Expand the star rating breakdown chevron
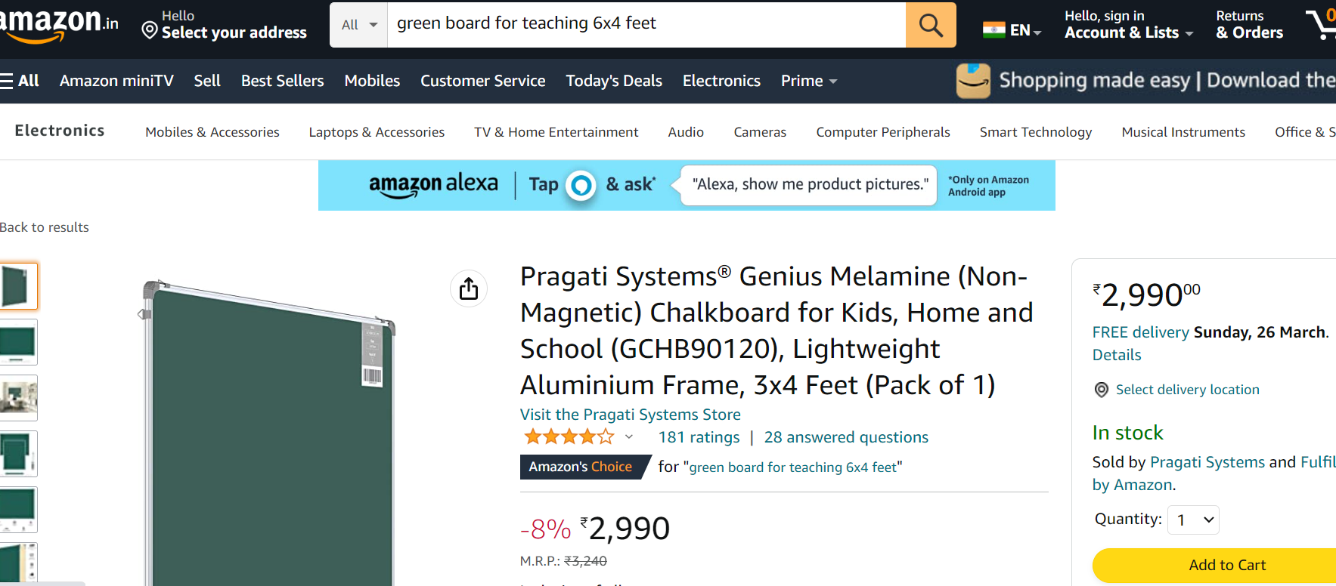Screen dimensions: 1336x586 pos(628,436)
